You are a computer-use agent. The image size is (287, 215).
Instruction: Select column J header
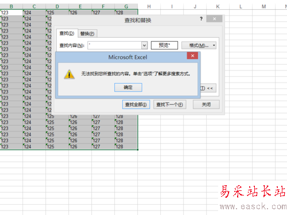[x=195, y=6]
